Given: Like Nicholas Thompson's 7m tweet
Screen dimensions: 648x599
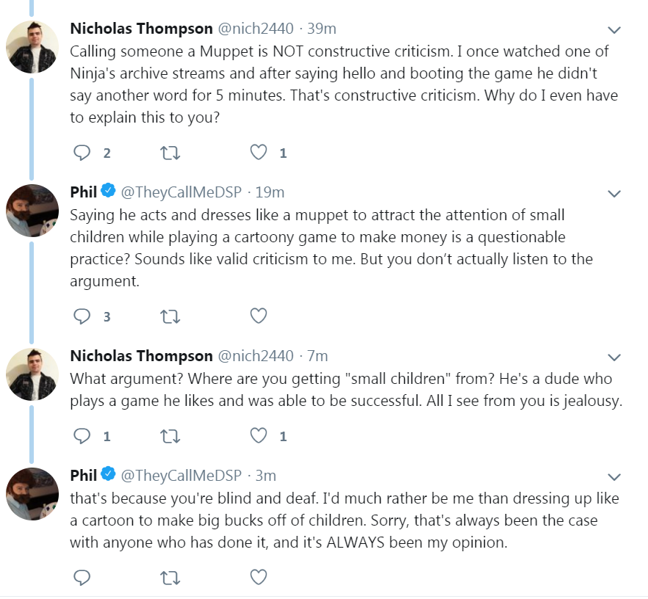Looking at the screenshot, I should [x=259, y=435].
